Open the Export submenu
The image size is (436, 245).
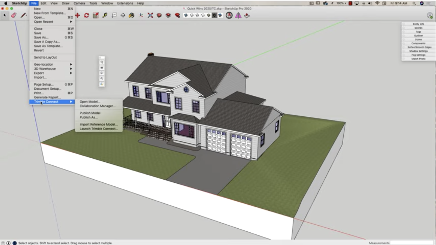pos(52,73)
